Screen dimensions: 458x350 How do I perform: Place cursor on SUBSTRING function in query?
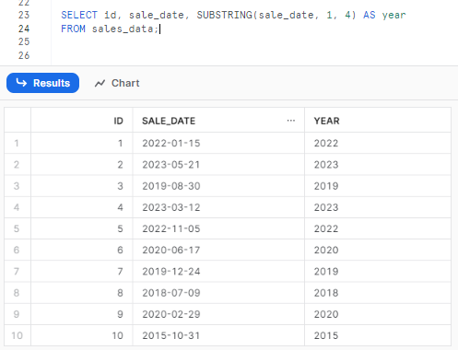click(x=225, y=15)
